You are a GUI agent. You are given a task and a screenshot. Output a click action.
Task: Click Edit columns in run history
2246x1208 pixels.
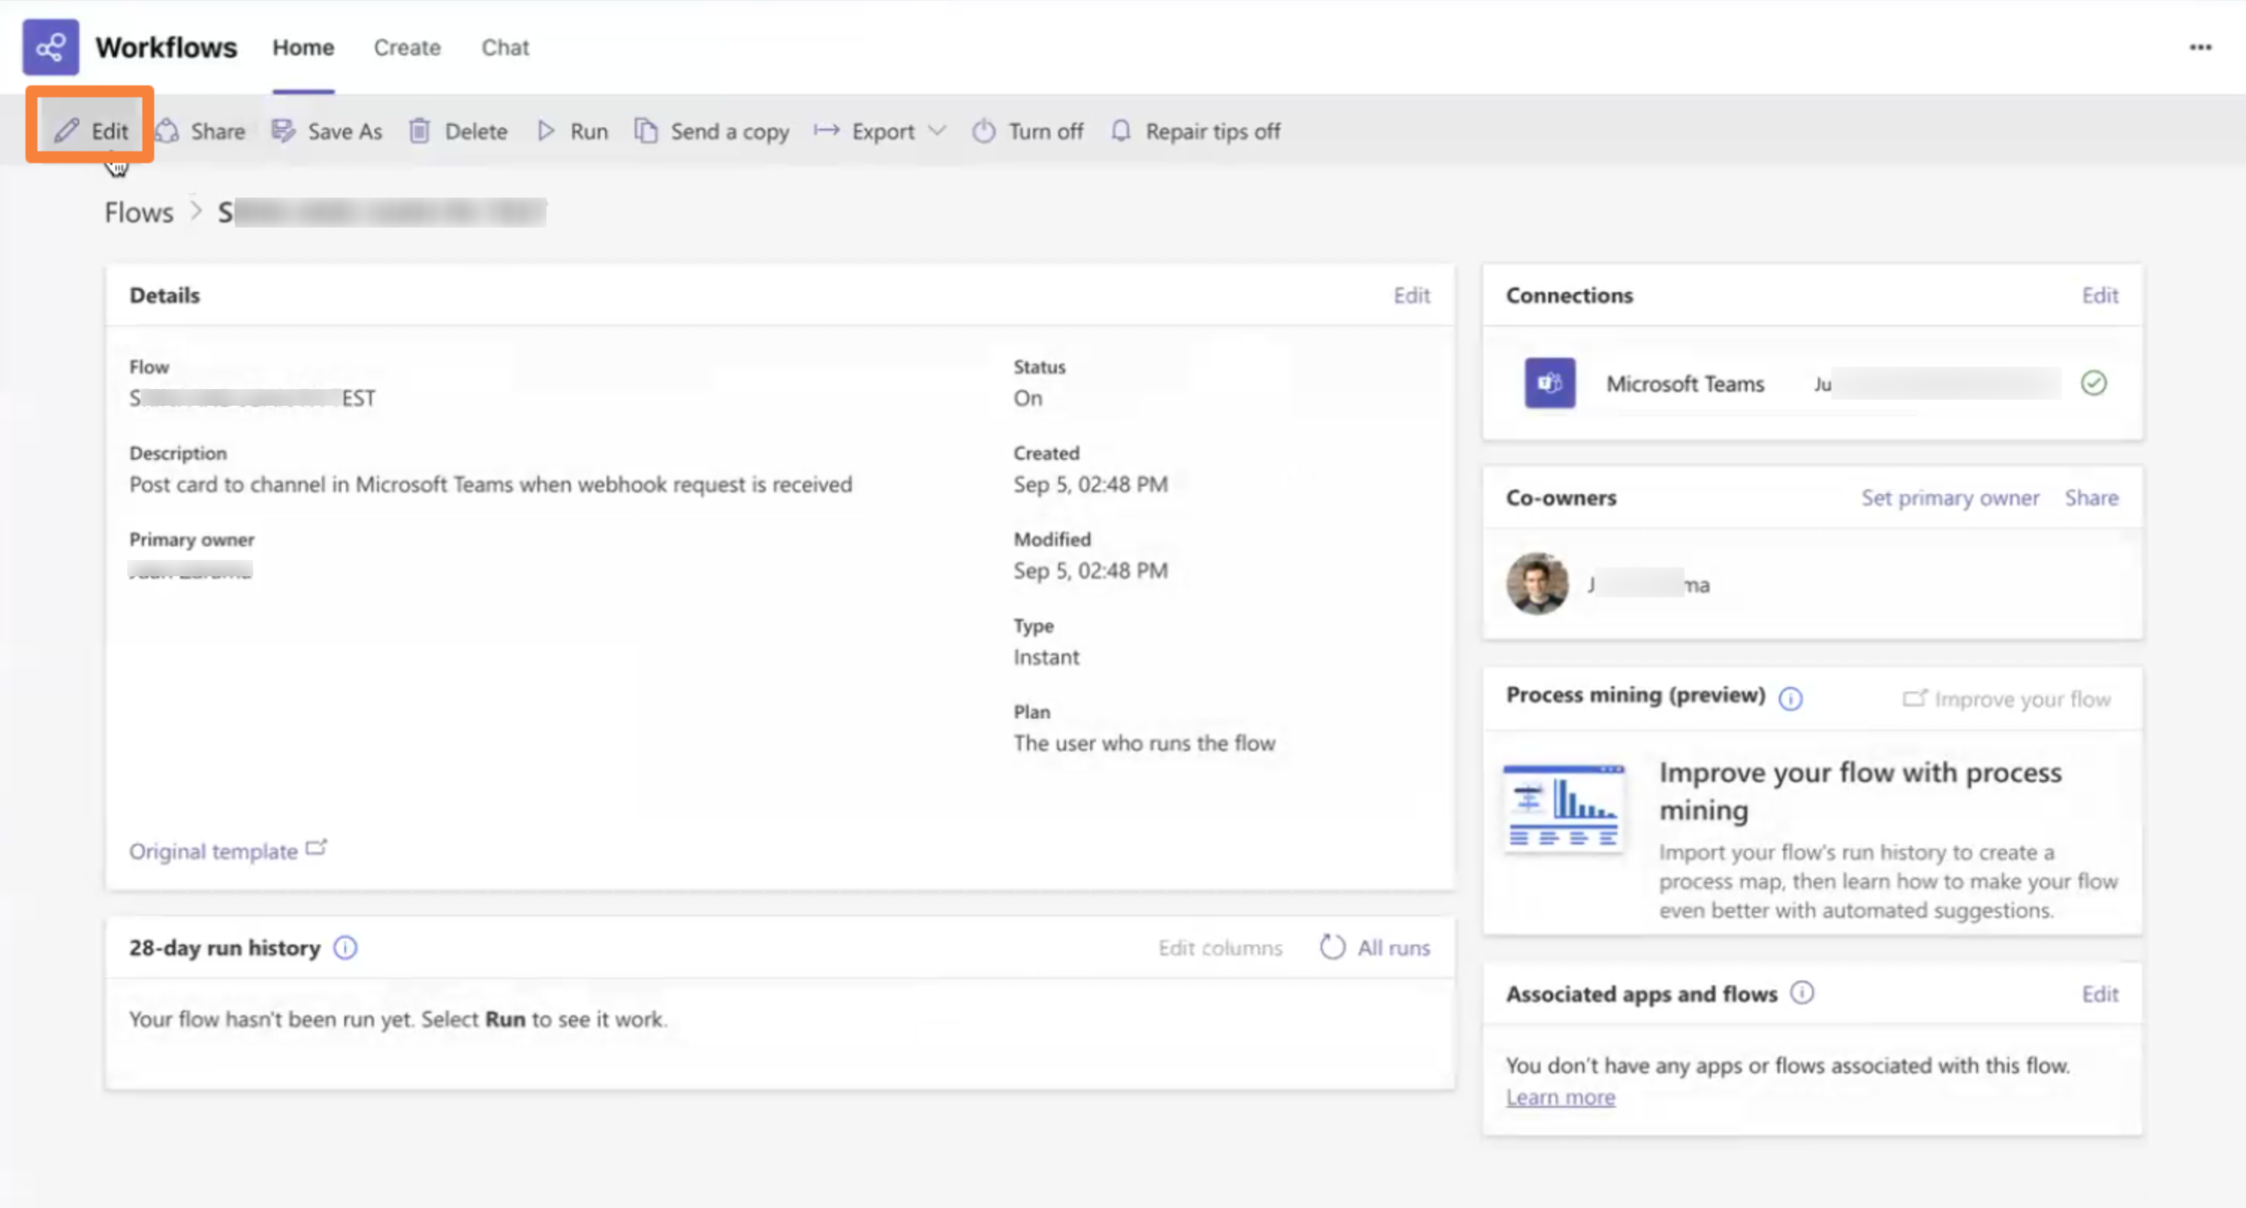coord(1221,946)
